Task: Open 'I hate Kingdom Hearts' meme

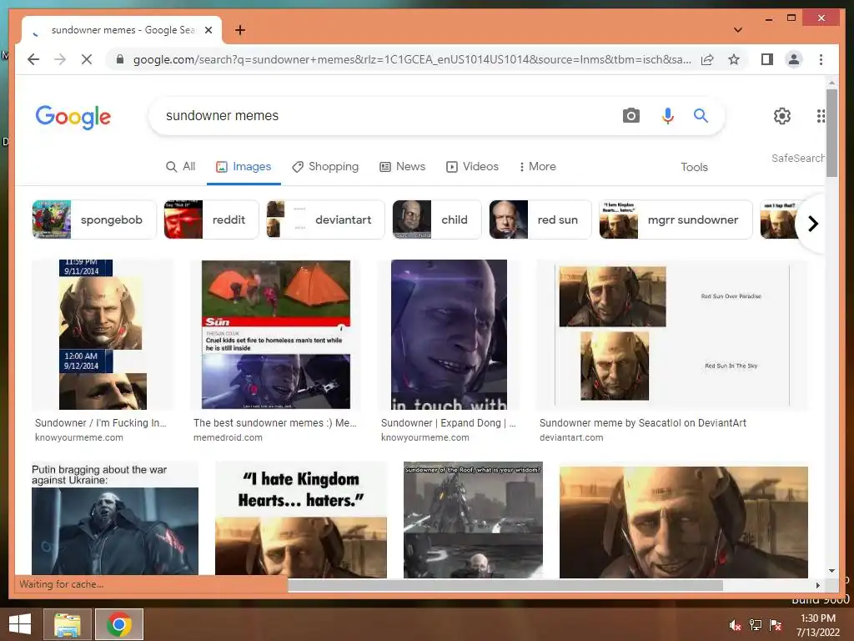Action: point(300,520)
